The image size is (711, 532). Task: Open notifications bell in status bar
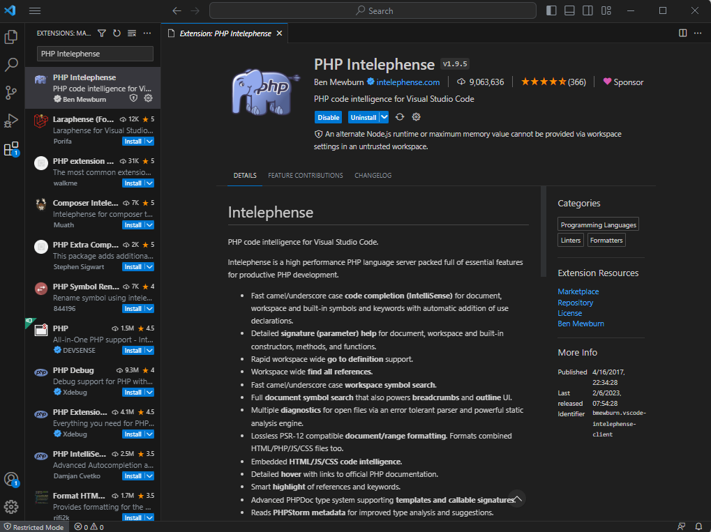point(698,526)
